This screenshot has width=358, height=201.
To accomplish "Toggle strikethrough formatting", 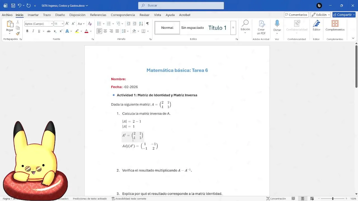I will [x=49, y=31].
